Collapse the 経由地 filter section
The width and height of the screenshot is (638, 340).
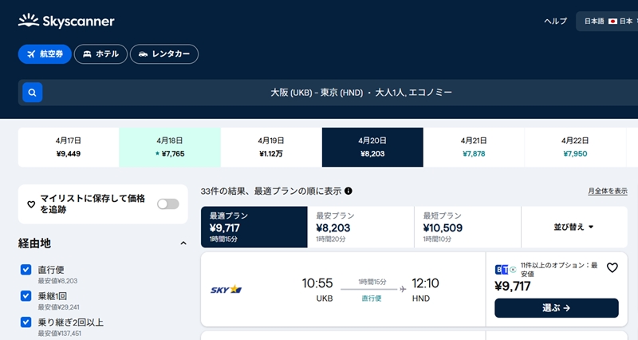(183, 243)
